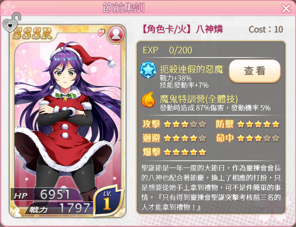Click the SSSR rarity badge
The image size is (296, 227).
click(33, 33)
